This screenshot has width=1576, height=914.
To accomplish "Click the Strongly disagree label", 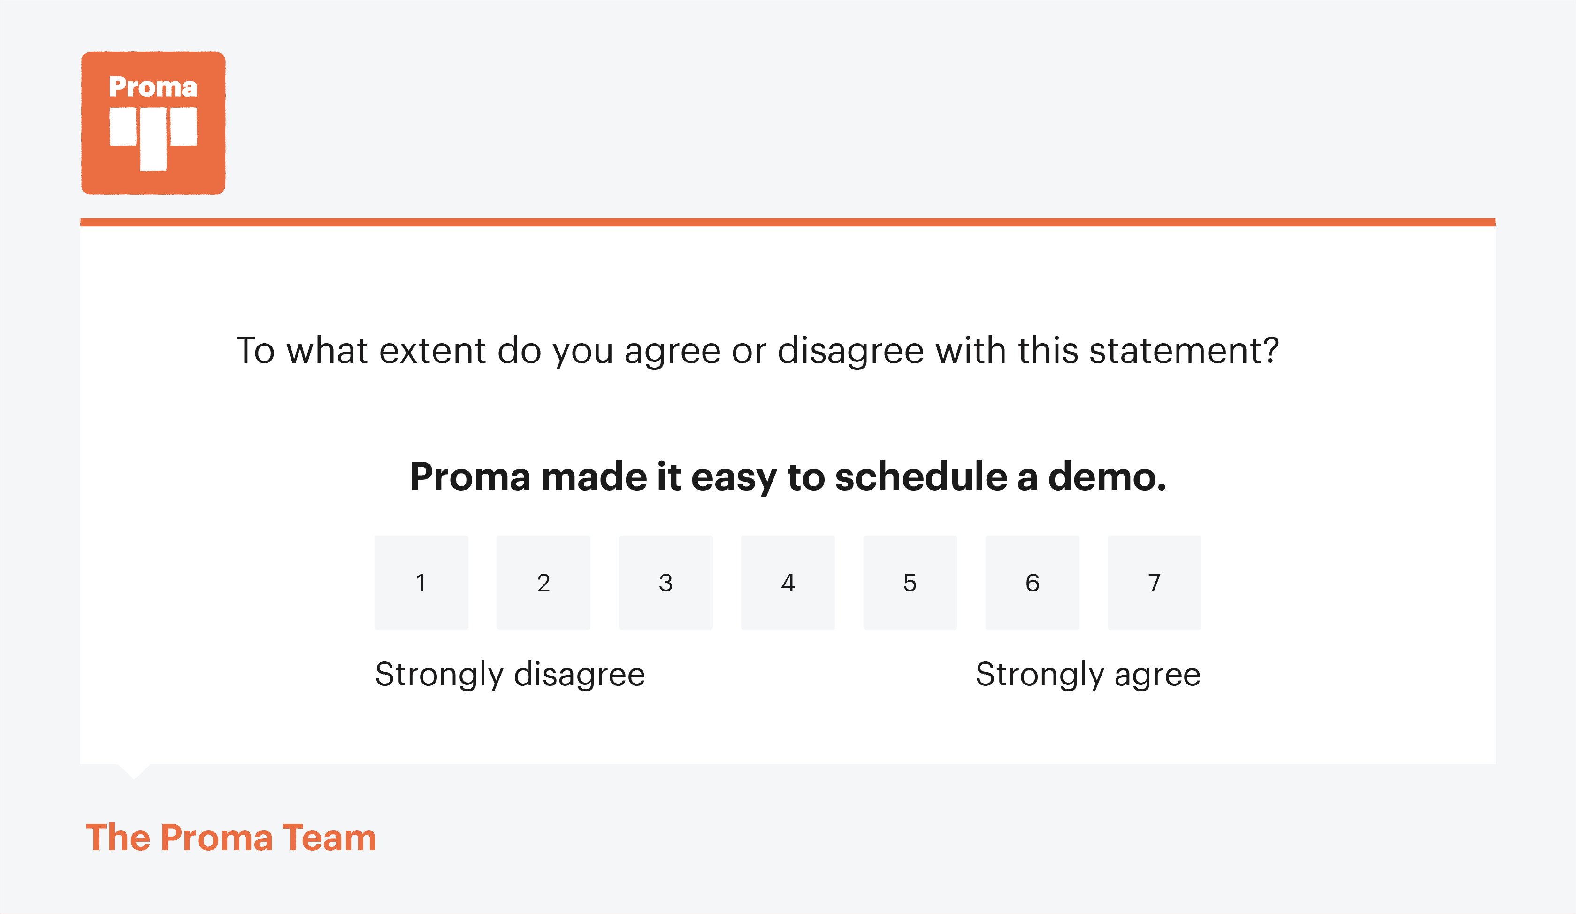I will click(510, 675).
